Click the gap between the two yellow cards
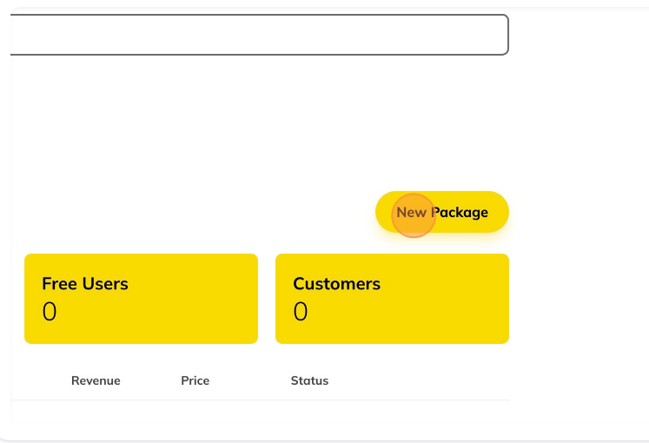649x443 pixels. pyautogui.click(x=267, y=299)
